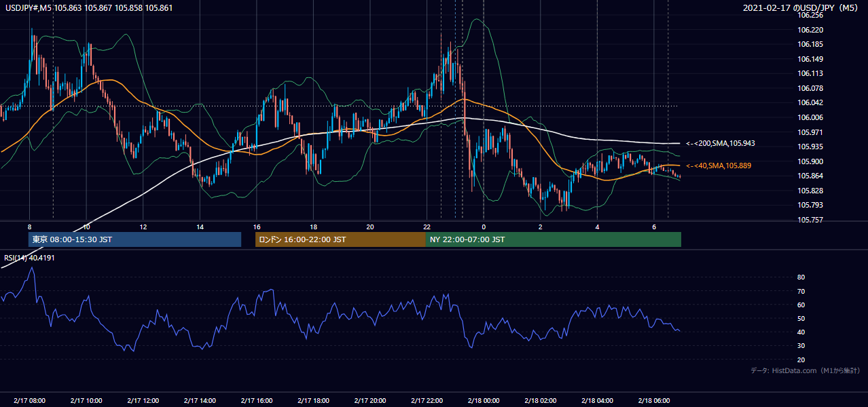
Task: Click the 106.220 price axis label
Action: click(810, 30)
